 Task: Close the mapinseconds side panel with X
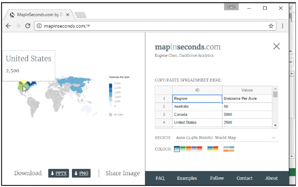[x=276, y=46]
